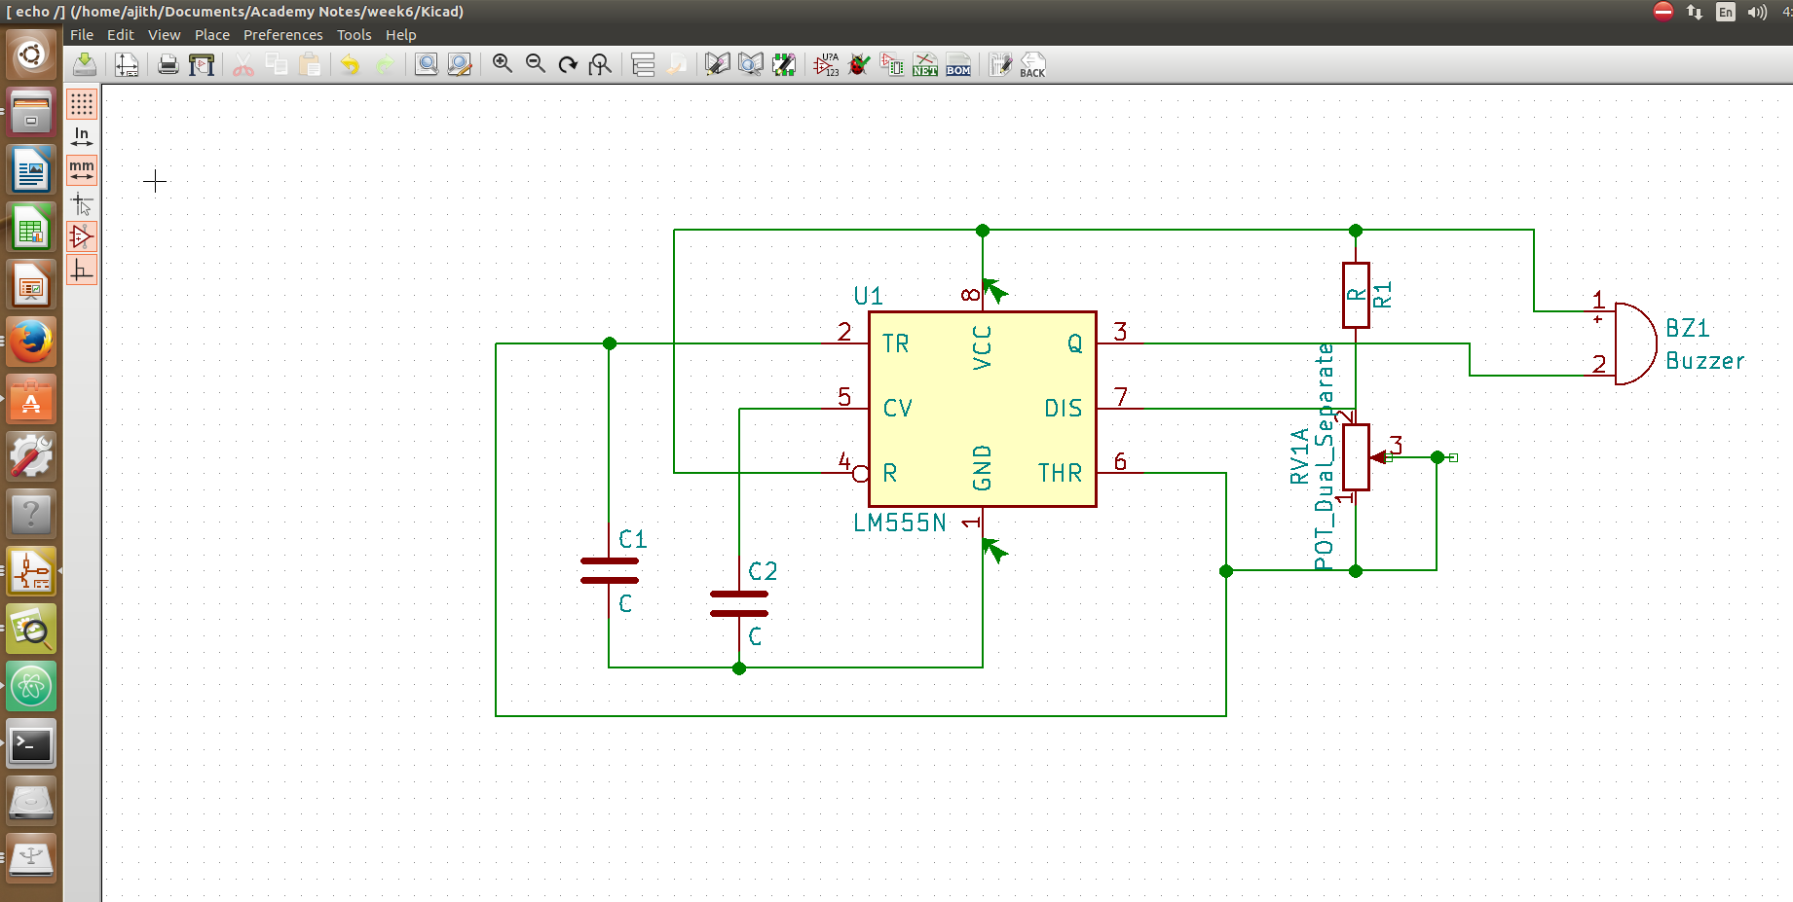Open the schematic hierarchy navigator

[x=643, y=64]
